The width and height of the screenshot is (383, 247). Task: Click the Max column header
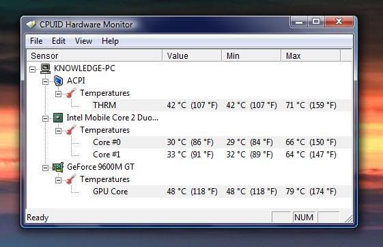coord(311,55)
